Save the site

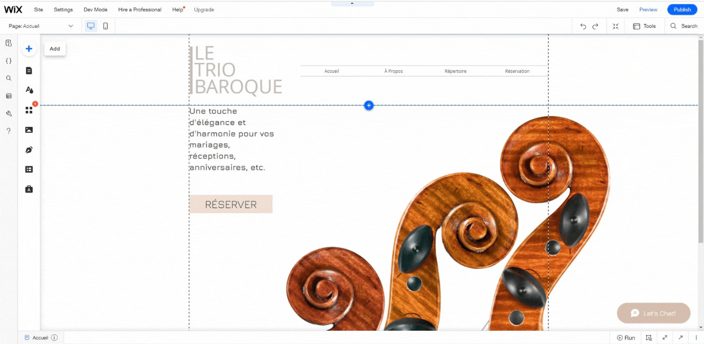pos(622,10)
